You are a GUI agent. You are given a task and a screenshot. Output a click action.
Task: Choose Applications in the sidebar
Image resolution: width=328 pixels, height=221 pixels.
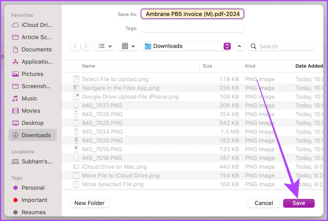tap(32, 62)
